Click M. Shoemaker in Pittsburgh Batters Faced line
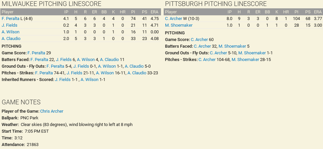 232,46
